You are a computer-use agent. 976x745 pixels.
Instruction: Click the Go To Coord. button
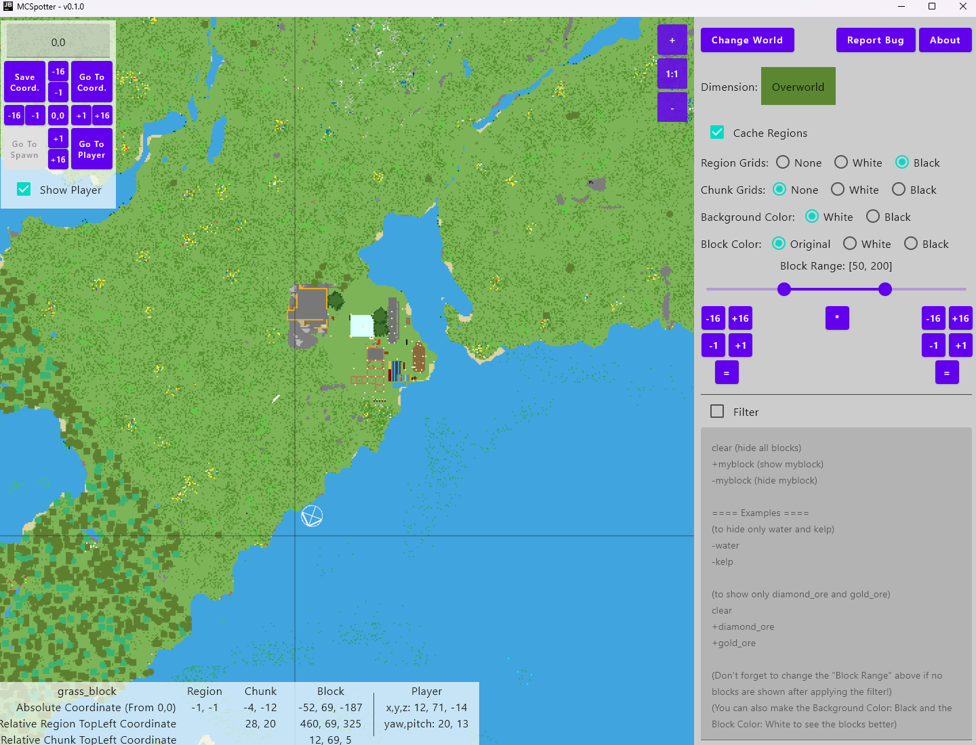(x=91, y=82)
